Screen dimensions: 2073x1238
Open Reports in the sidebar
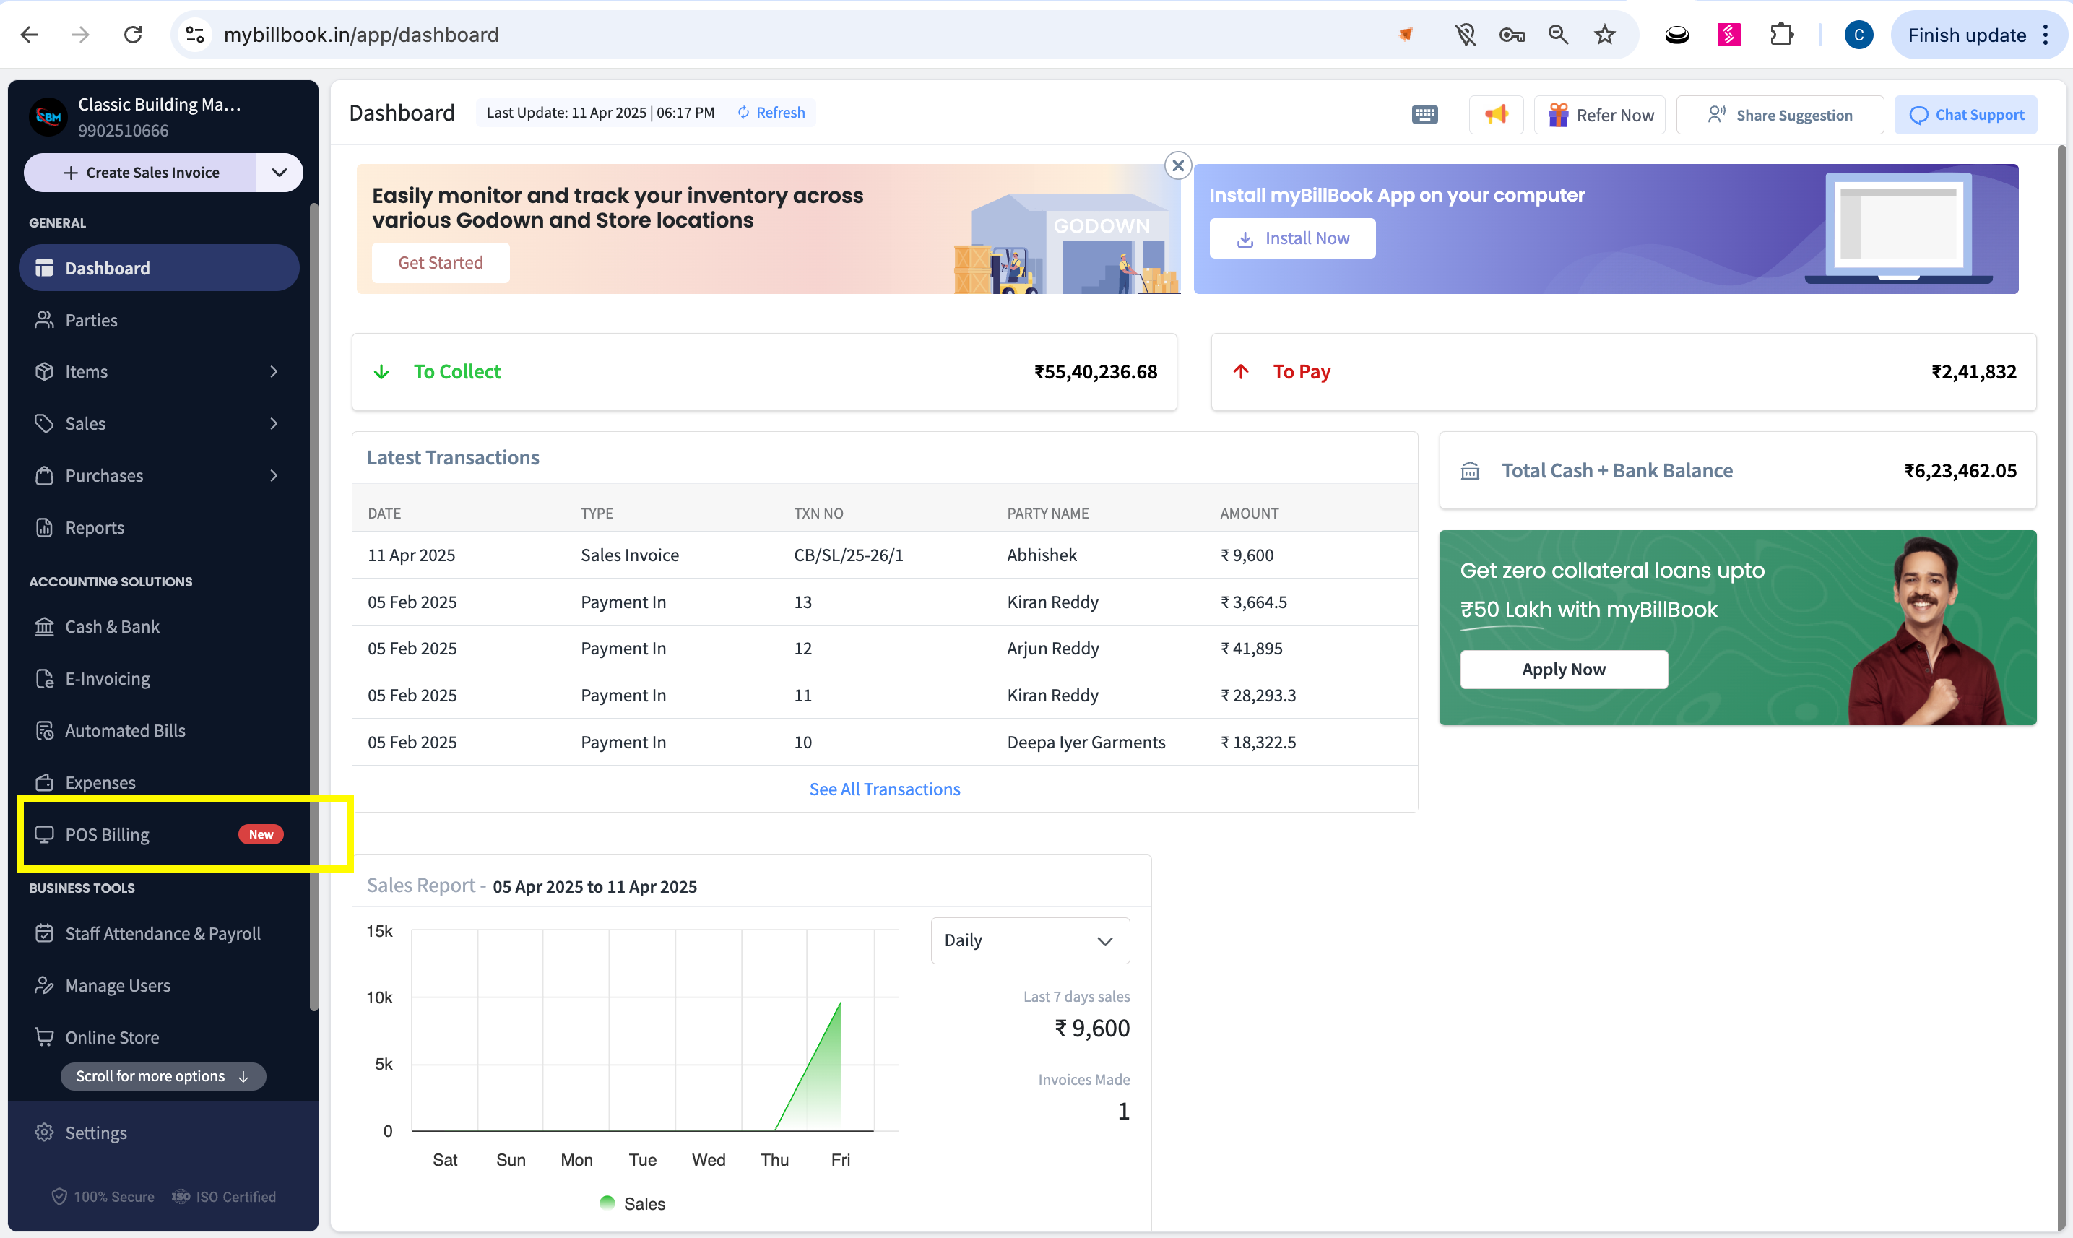[158, 528]
